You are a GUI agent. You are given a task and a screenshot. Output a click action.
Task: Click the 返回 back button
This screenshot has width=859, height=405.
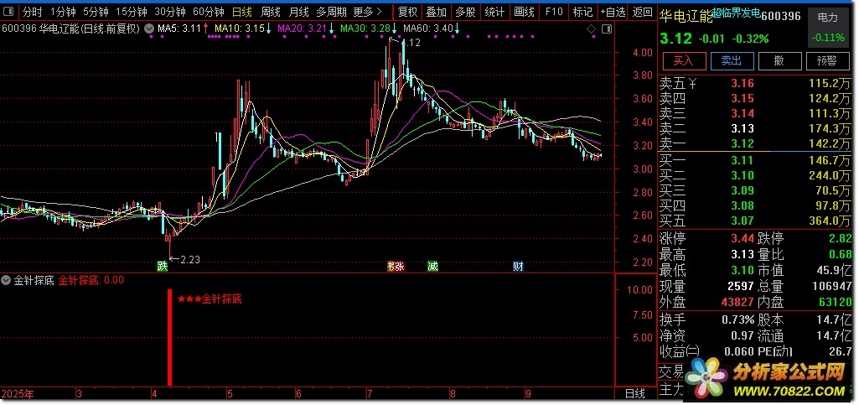pos(642,12)
